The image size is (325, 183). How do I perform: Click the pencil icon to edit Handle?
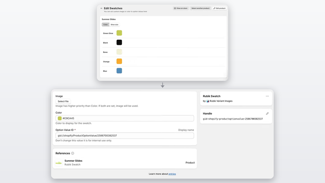pyautogui.click(x=267, y=113)
